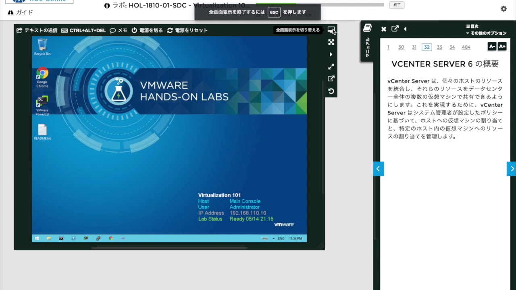Click the Lab Status Ready text
This screenshot has height=290, width=516.
pyautogui.click(x=252, y=219)
